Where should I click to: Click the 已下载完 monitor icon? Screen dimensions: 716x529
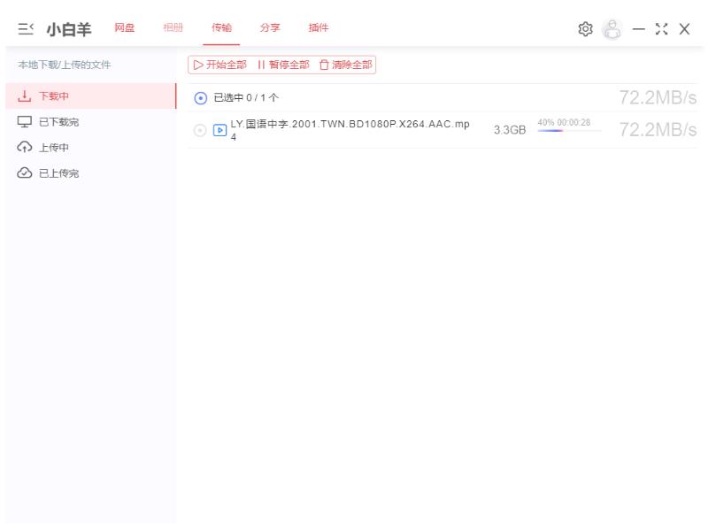point(22,124)
